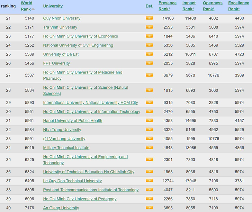Screen dimensions: 252x212
Task: Visit (1) Van Lang University page
Action: click(x=64, y=139)
